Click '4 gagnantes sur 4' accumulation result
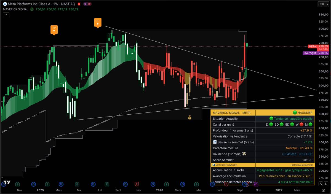Image resolution: width=331 pixels, height=194 pixels. [x=270, y=170]
